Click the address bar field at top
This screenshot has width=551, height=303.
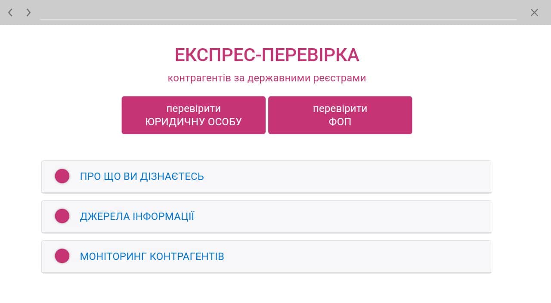click(x=278, y=13)
